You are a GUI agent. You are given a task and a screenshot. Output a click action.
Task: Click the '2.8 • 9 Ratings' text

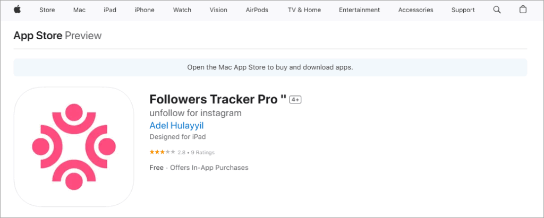(x=196, y=153)
